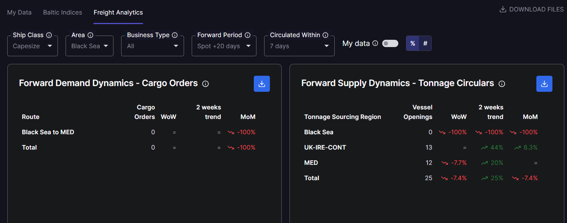Click the Forward Period info icon
The width and height of the screenshot is (567, 223).
248,35
